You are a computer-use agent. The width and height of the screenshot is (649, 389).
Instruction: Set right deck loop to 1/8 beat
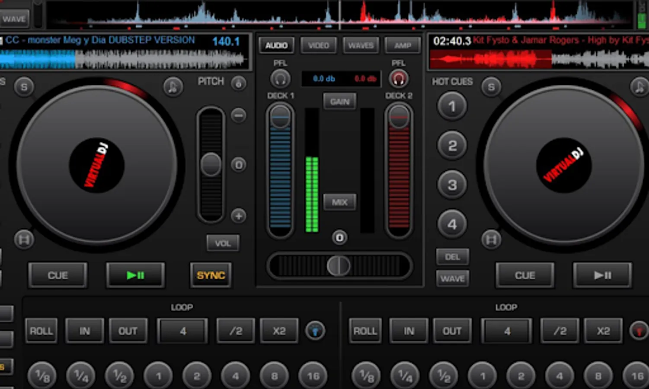pyautogui.click(x=366, y=376)
